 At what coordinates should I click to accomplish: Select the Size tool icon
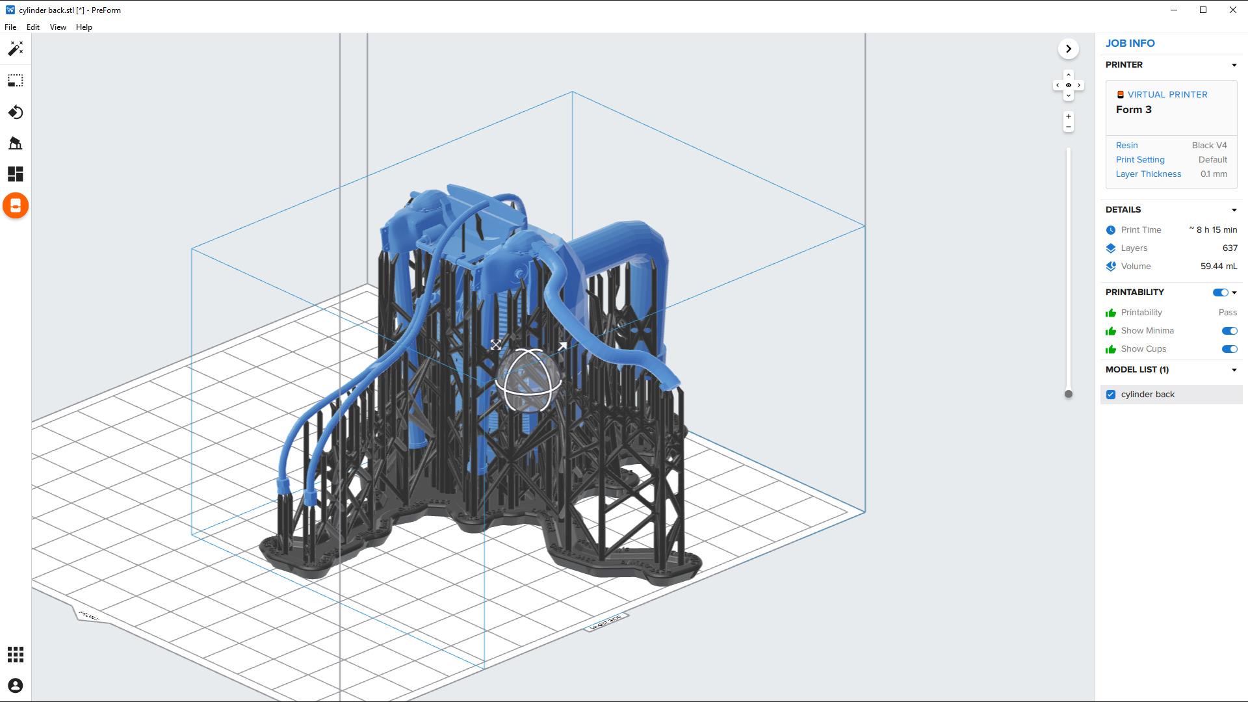(16, 81)
